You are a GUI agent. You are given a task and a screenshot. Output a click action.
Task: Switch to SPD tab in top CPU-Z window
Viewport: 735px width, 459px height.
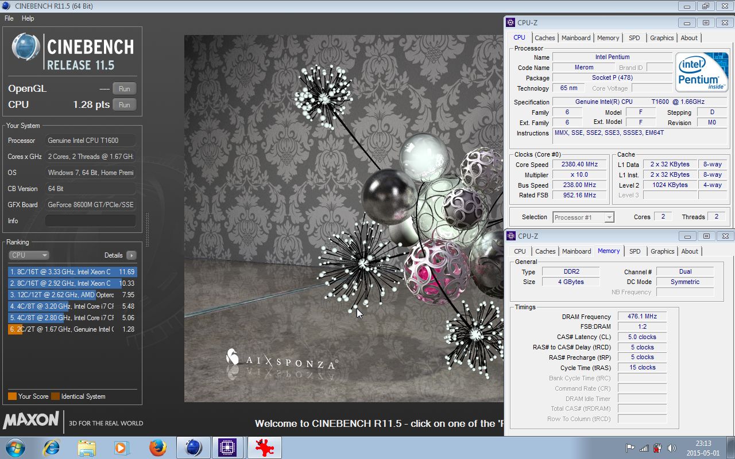click(634, 38)
